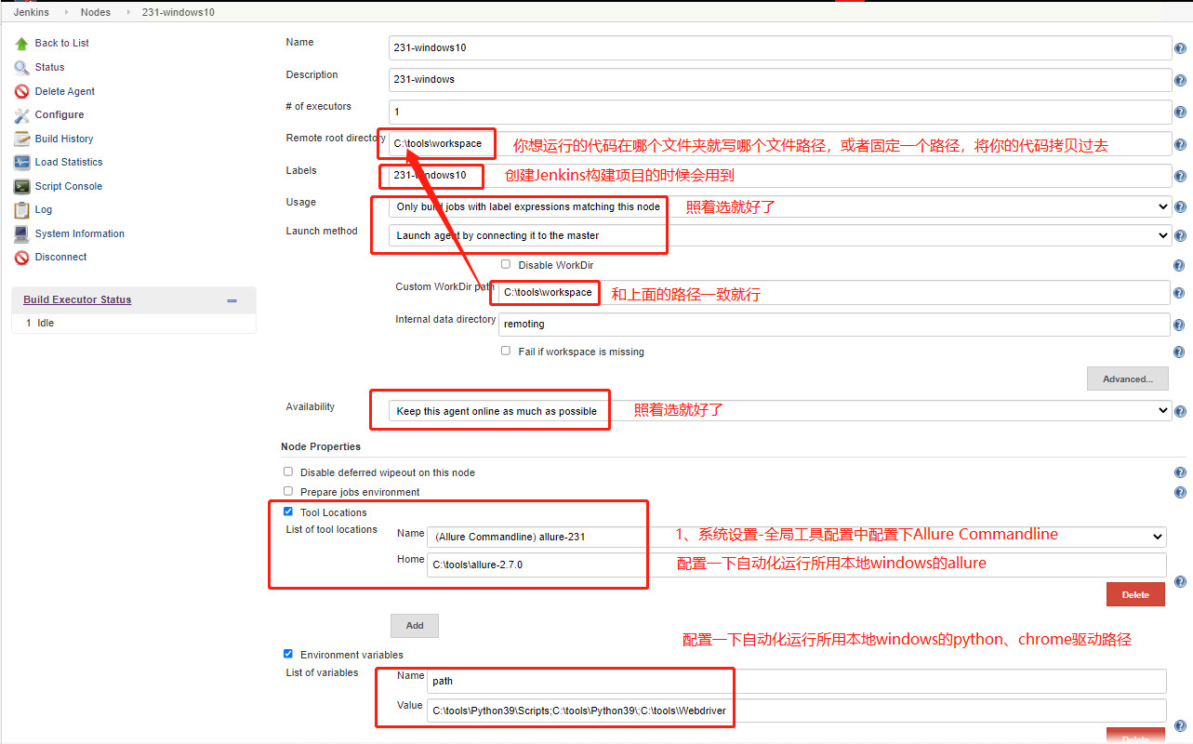Click the Advanced... button
Screen dimensions: 1193x744
tap(1128, 379)
